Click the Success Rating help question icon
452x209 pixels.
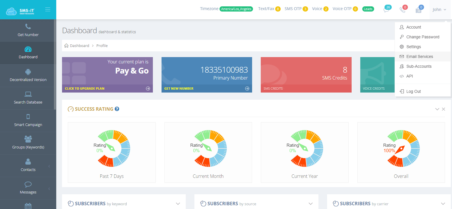(117, 109)
